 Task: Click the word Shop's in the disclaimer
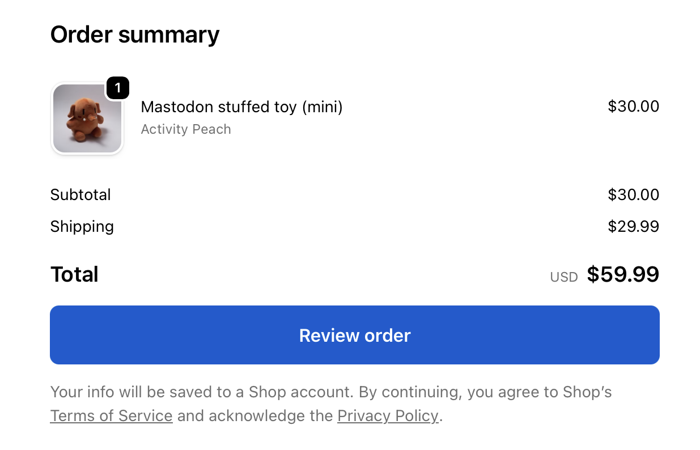[x=587, y=392]
